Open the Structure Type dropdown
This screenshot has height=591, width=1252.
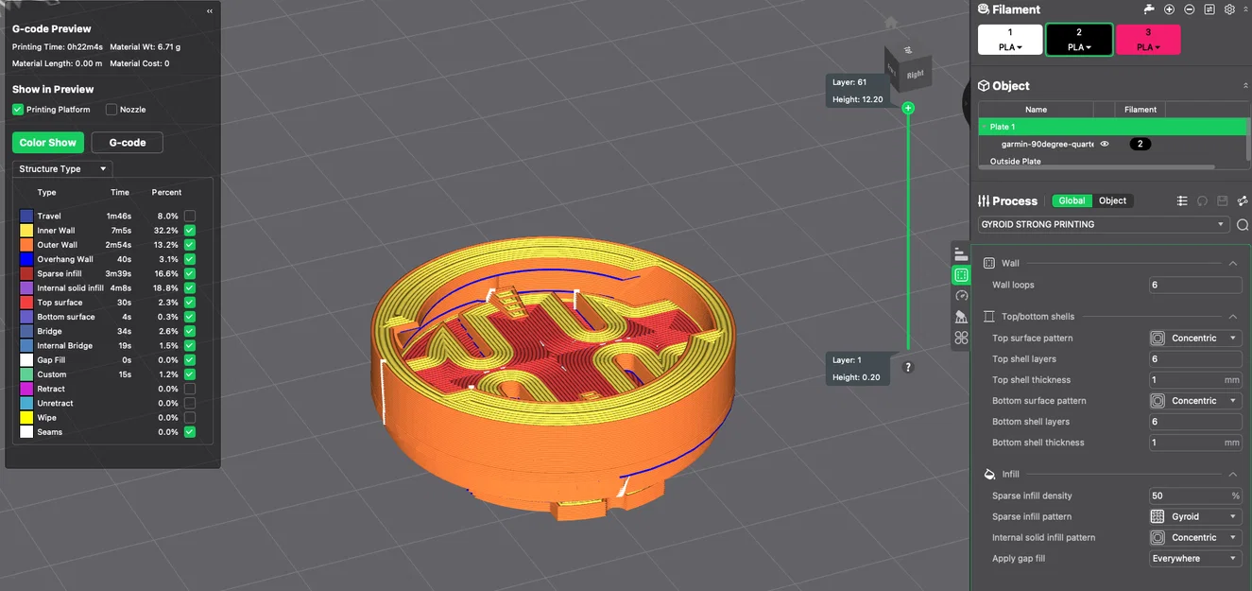click(x=62, y=169)
